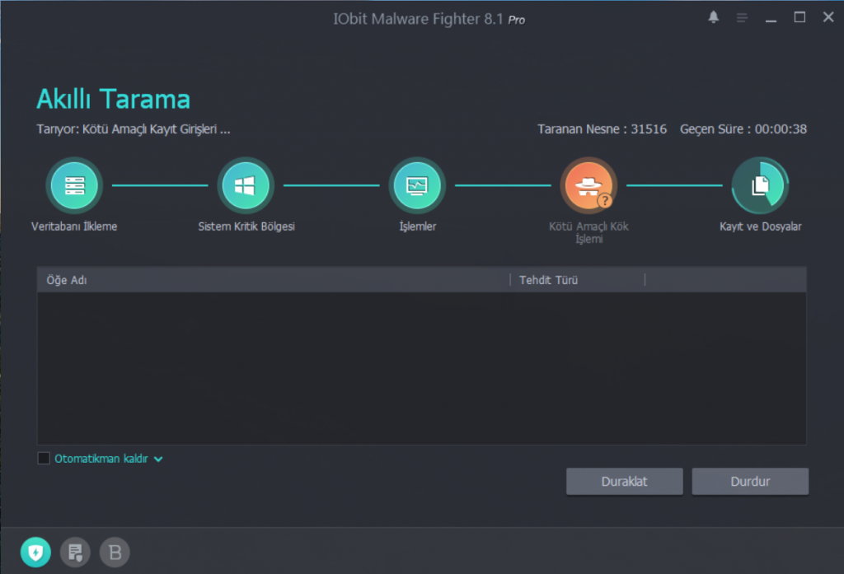The width and height of the screenshot is (844, 574).
Task: Stop the scan with Durdur
Action: (750, 481)
